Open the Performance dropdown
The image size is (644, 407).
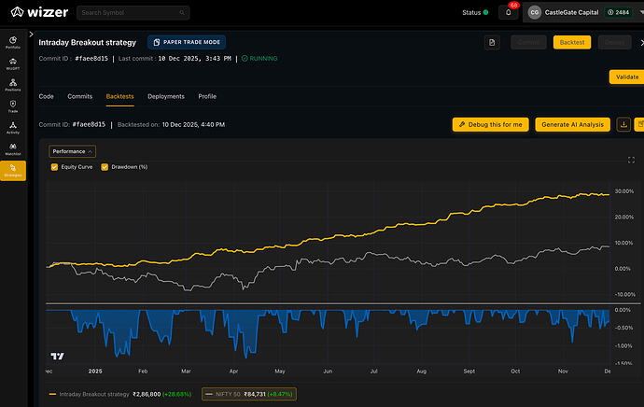pos(72,151)
